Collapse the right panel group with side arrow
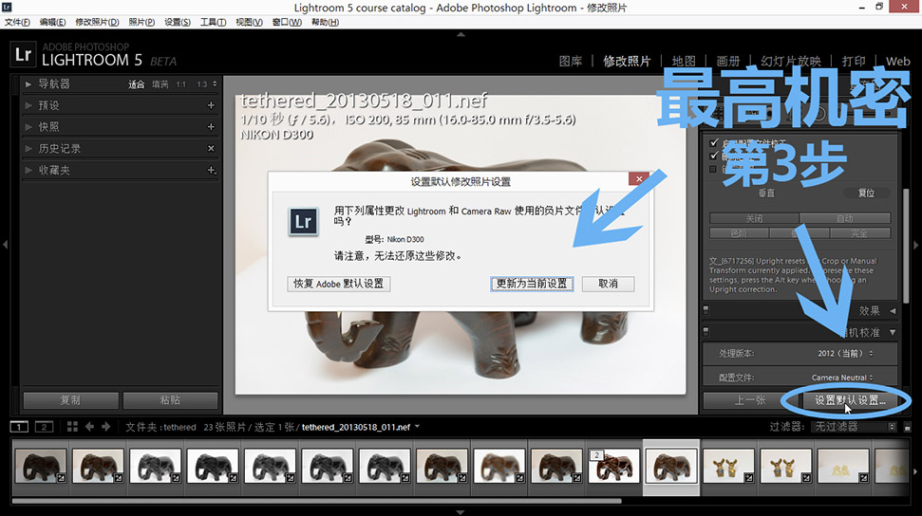The height and width of the screenshot is (516, 922). coord(916,245)
